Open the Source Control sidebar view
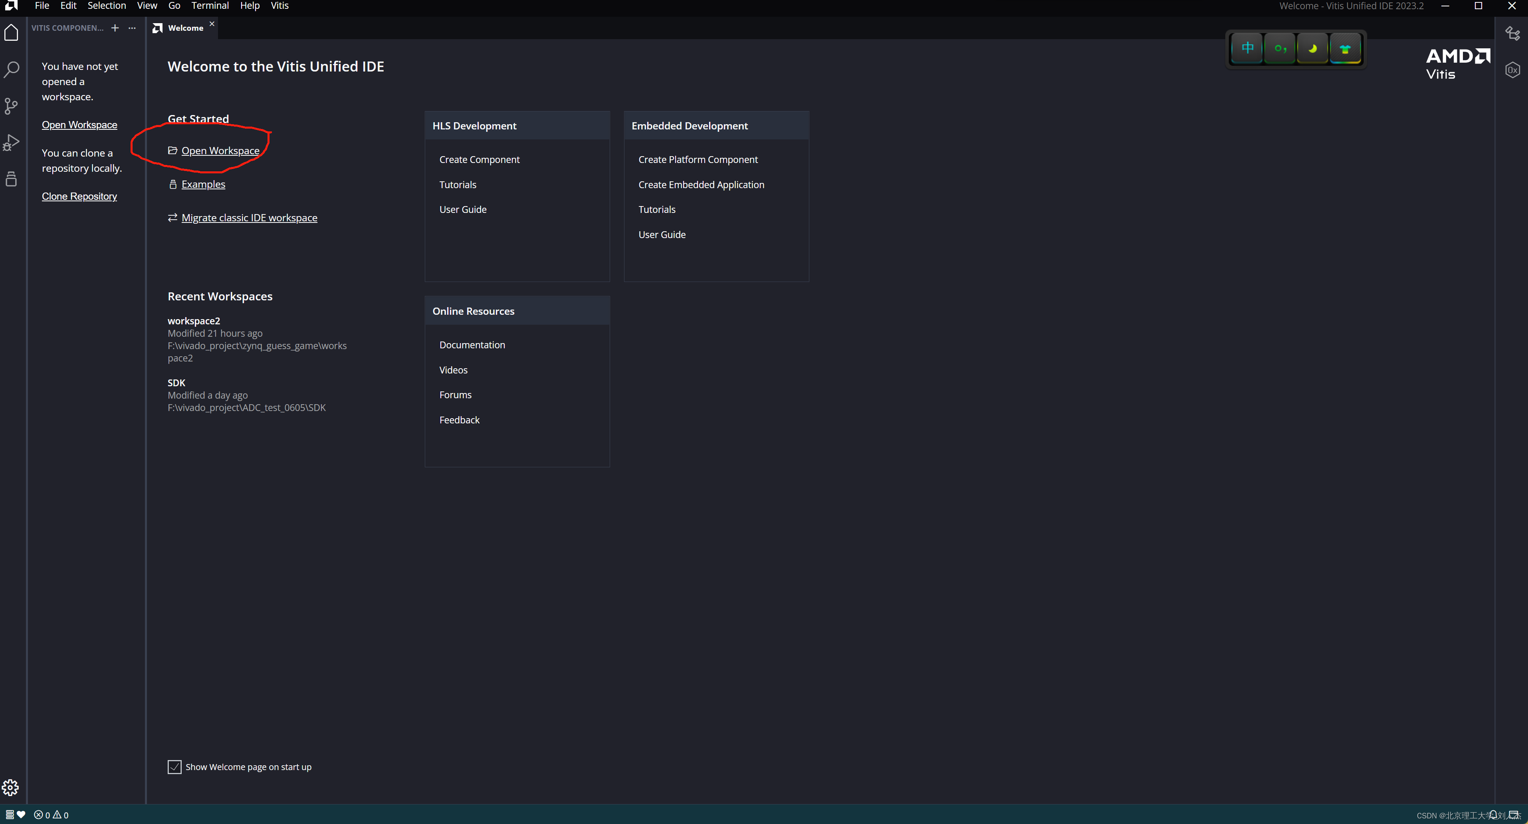Image resolution: width=1528 pixels, height=824 pixels. [11, 106]
